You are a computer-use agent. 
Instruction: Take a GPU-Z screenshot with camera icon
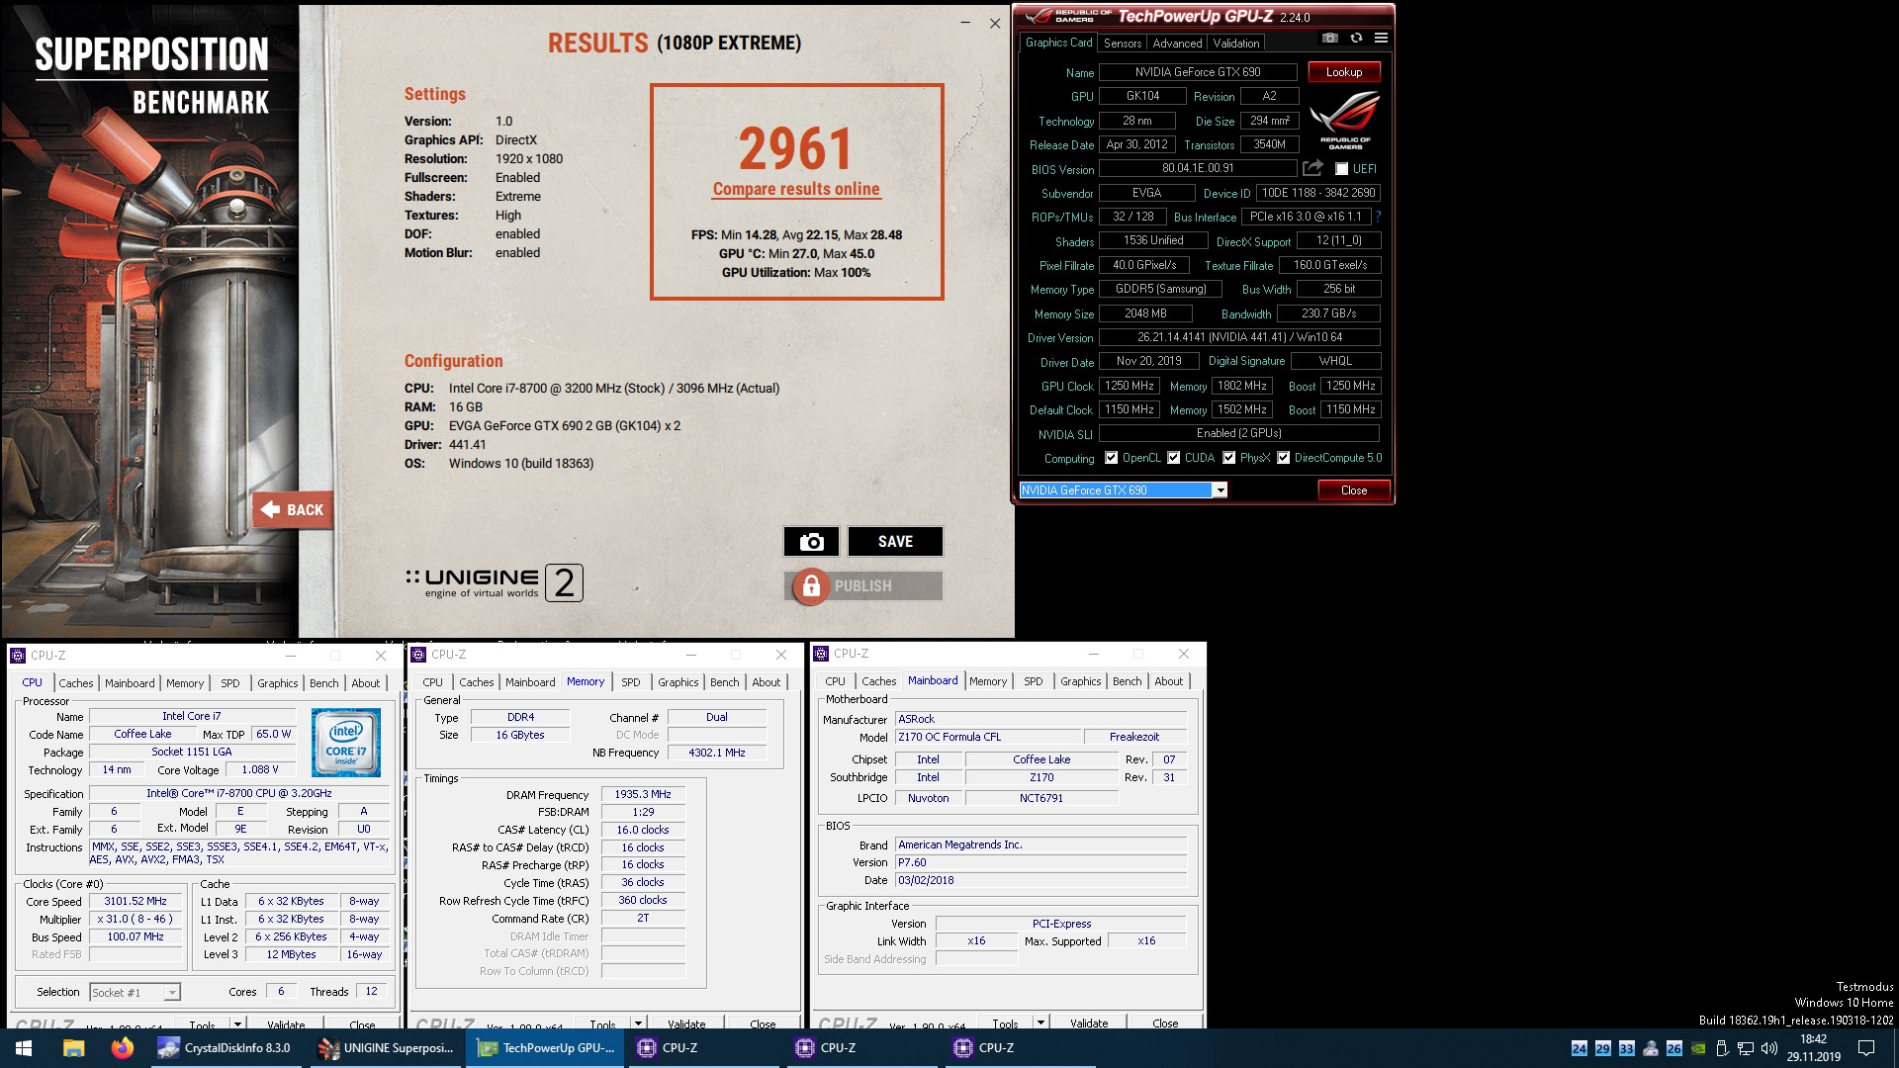[1329, 39]
